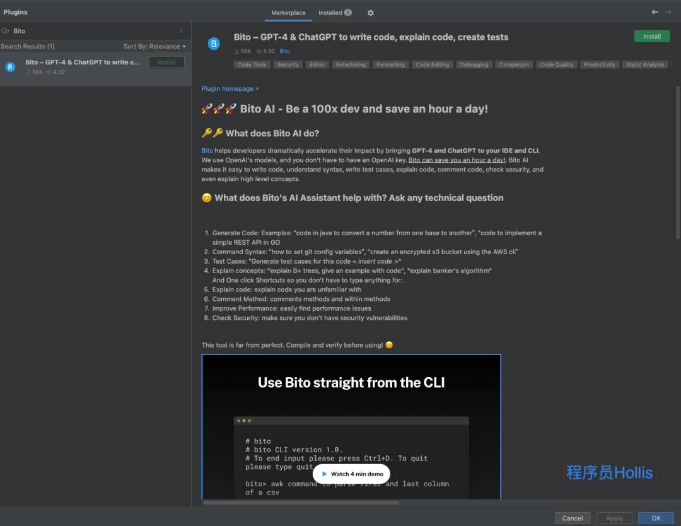Select the Code Editing tag

click(432, 65)
